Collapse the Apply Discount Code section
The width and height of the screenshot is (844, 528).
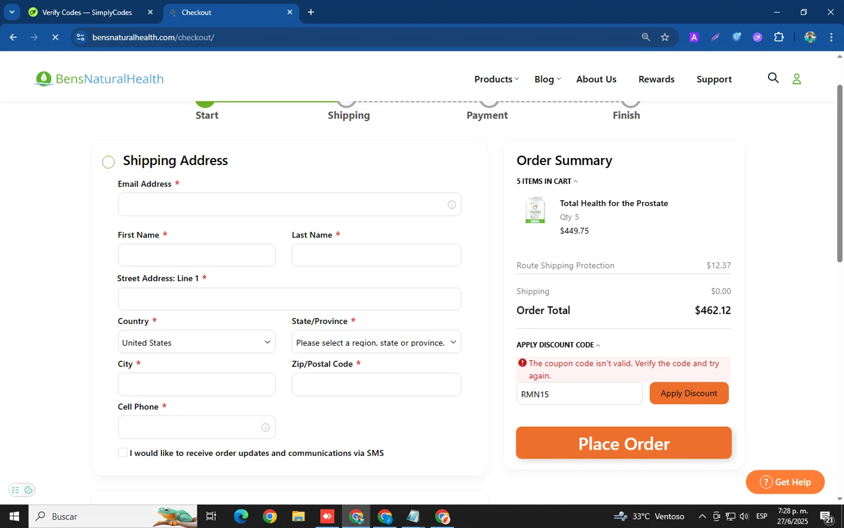pos(558,344)
